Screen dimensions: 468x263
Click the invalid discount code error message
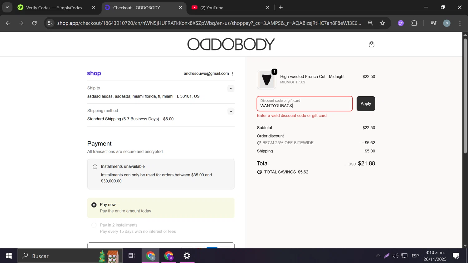292,116
